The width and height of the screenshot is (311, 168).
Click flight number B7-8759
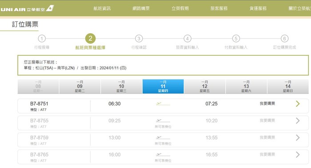(x=39, y=138)
